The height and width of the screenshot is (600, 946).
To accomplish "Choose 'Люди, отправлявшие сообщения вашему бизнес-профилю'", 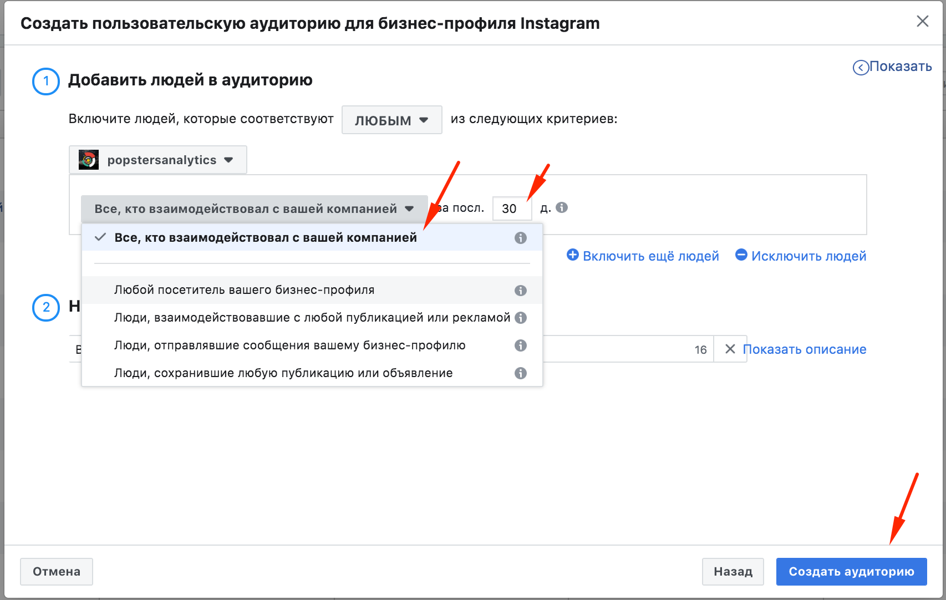I will tap(289, 345).
